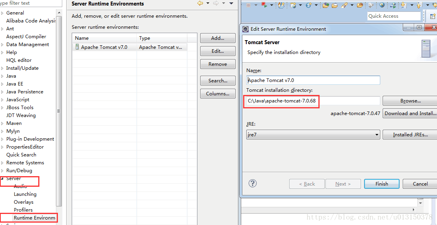Expand the General preferences node
The width and height of the screenshot is (437, 225).
(x=2, y=13)
